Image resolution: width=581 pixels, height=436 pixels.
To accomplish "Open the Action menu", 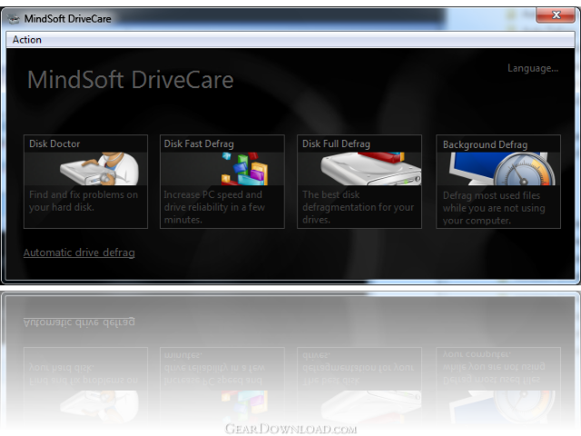I will [x=26, y=40].
